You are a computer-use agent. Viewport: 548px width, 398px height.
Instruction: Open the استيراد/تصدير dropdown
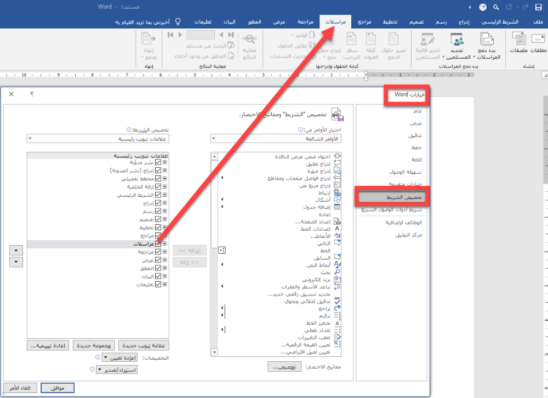point(117,369)
